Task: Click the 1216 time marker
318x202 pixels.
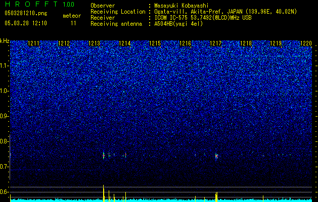Action: 185,43
